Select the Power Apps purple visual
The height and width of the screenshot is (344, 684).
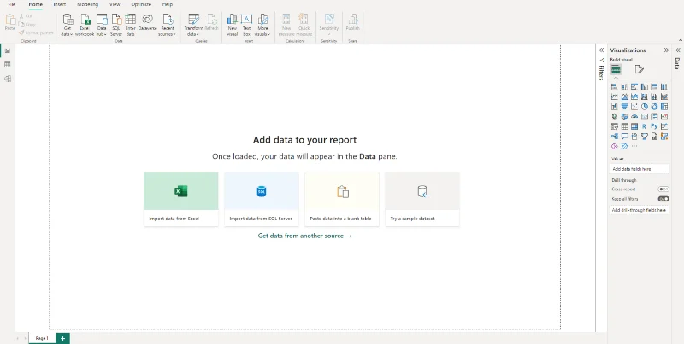pos(614,146)
